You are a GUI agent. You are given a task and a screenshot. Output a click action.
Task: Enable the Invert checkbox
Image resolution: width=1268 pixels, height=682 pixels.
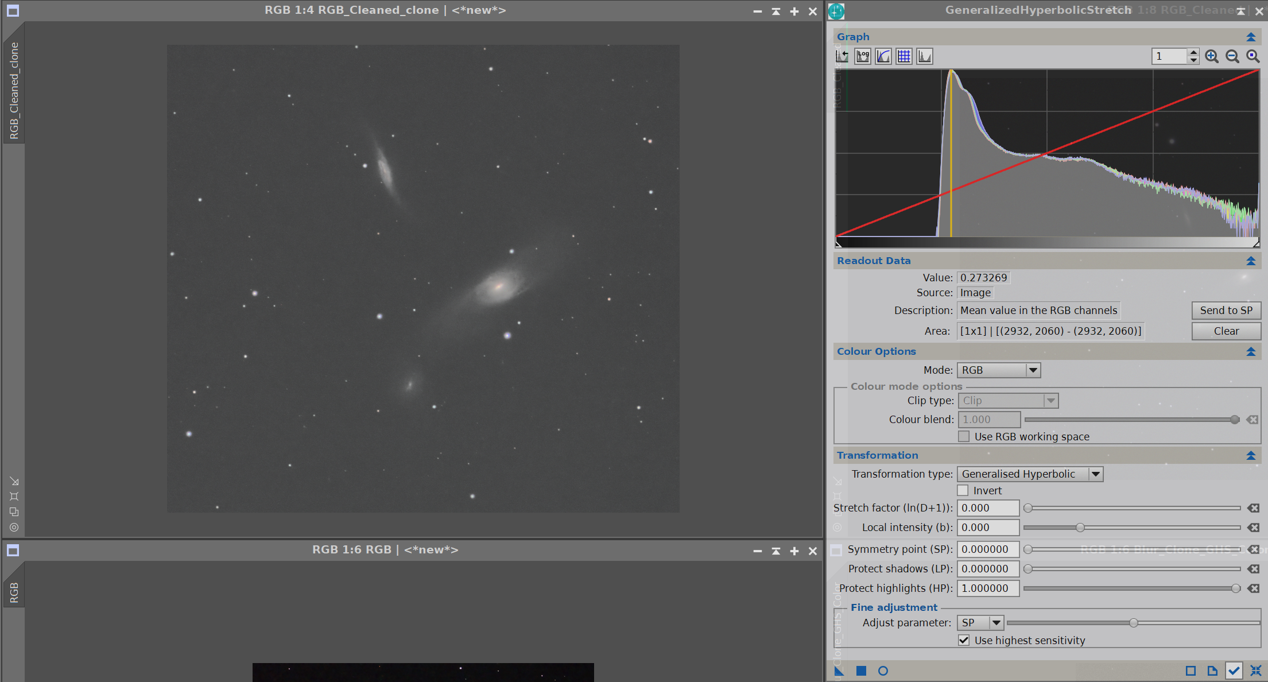pyautogui.click(x=963, y=490)
